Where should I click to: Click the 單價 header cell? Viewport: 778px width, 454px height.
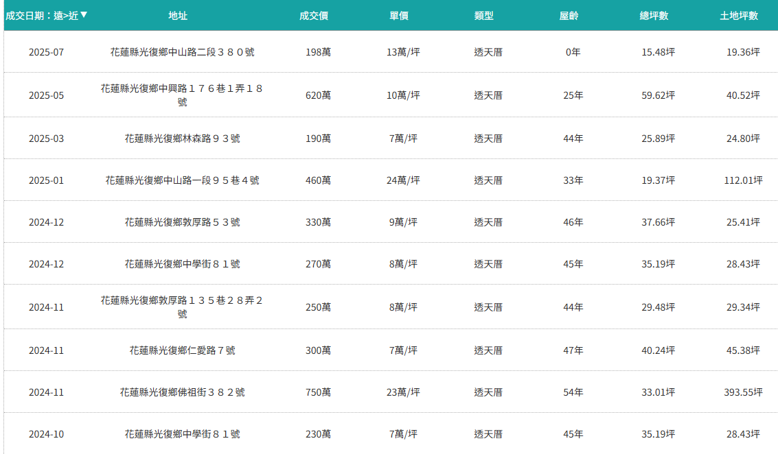tap(399, 15)
